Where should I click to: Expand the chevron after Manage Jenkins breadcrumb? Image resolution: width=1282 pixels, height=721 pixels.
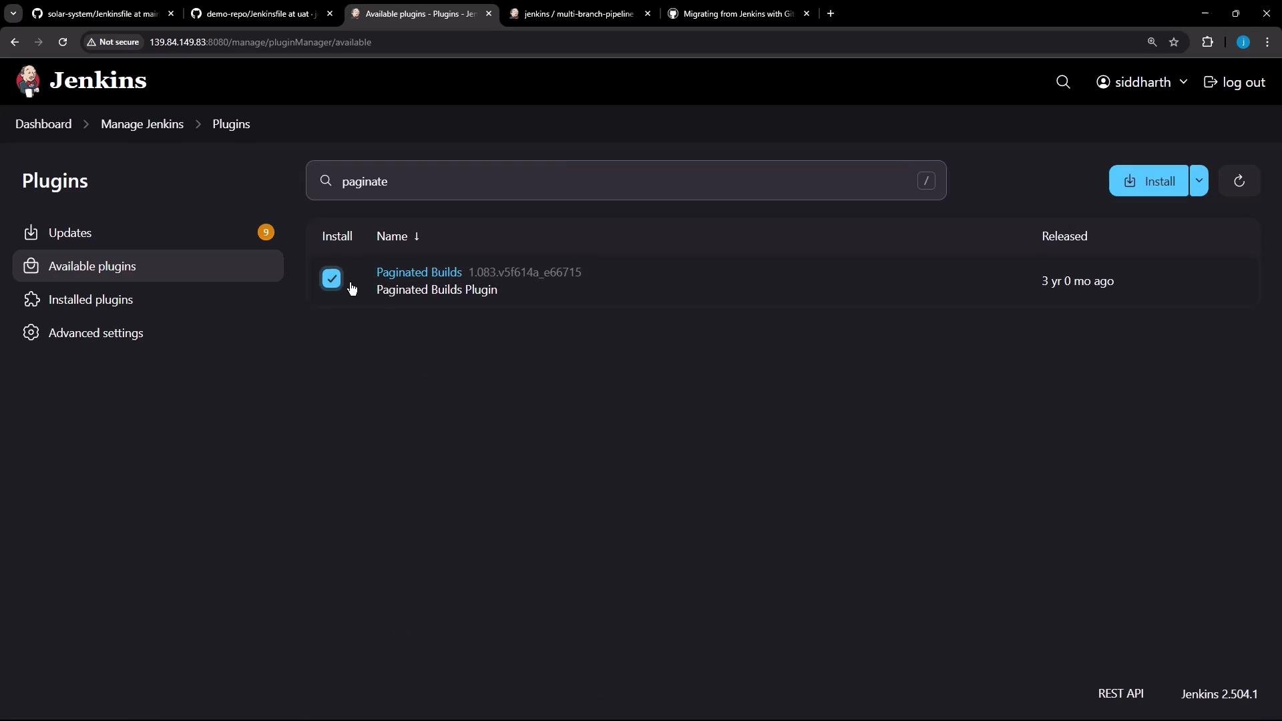pyautogui.click(x=198, y=124)
